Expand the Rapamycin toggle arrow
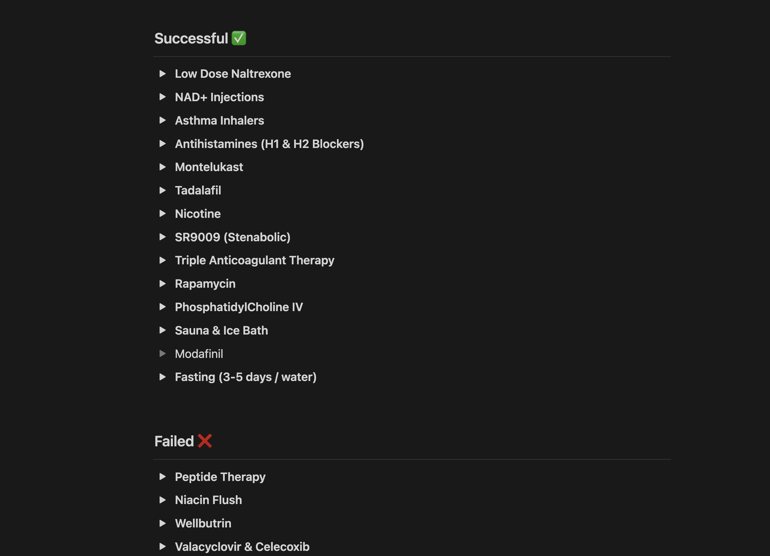 coord(163,284)
